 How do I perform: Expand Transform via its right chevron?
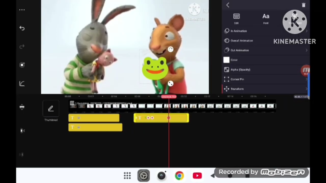pyautogui.click(x=306, y=89)
